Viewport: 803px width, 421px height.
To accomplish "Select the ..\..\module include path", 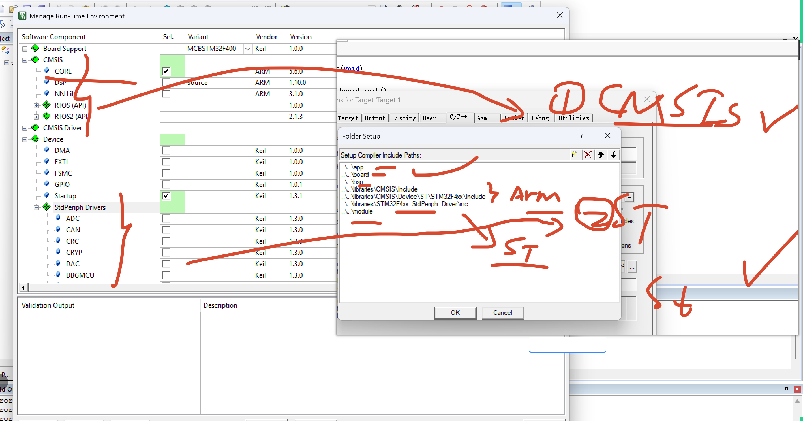I will 357,211.
